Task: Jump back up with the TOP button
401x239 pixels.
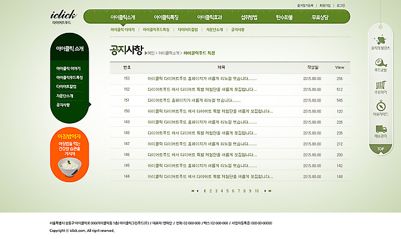Action: pyautogui.click(x=381, y=149)
